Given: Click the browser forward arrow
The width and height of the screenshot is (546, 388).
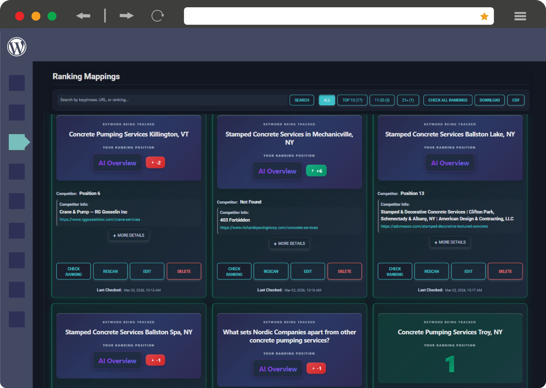Looking at the screenshot, I should [126, 16].
